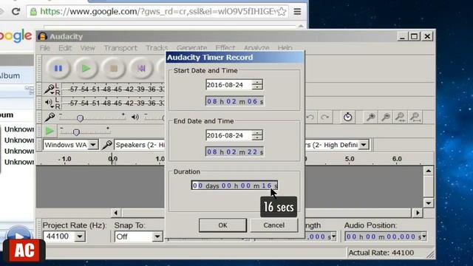Click microphone icon beside recording device dropdown
473x266 pixels.
click(107, 145)
